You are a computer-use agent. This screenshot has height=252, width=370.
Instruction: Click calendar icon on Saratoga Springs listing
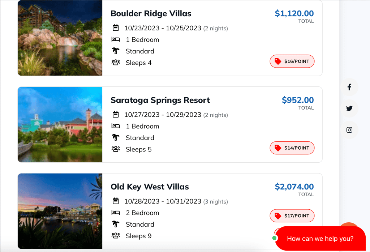click(x=116, y=115)
